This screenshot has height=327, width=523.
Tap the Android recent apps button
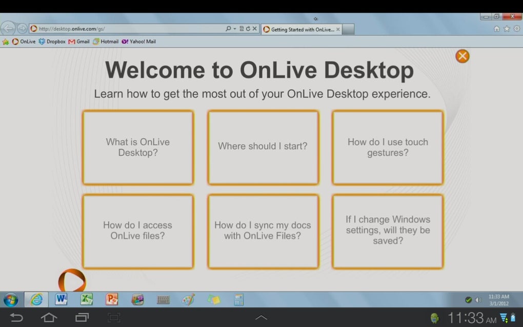pyautogui.click(x=82, y=317)
